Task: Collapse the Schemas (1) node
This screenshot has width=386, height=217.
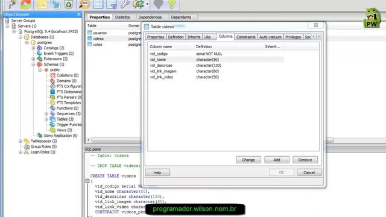Action: coord(34,64)
